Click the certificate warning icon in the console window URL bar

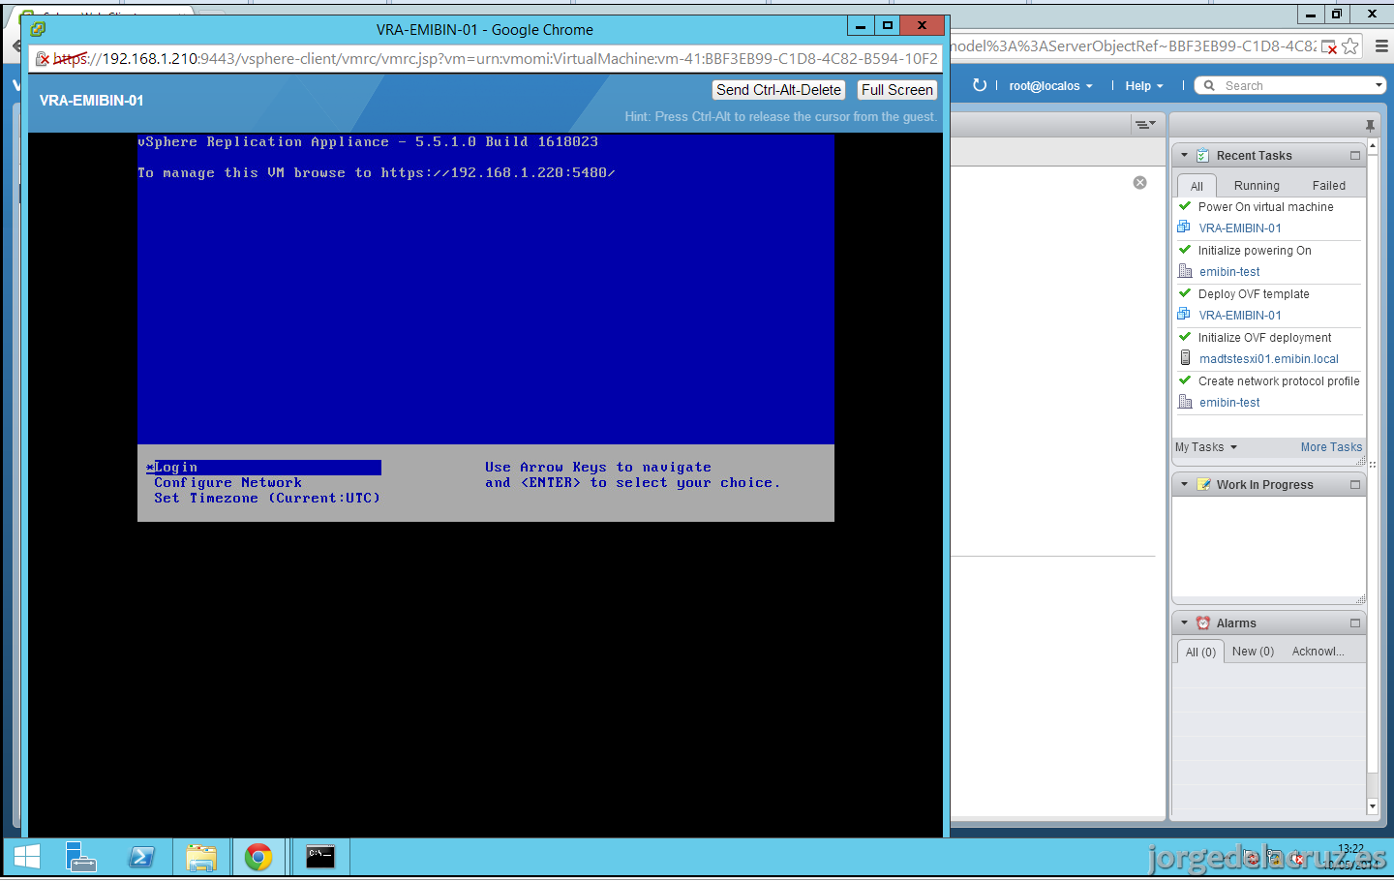tap(43, 59)
